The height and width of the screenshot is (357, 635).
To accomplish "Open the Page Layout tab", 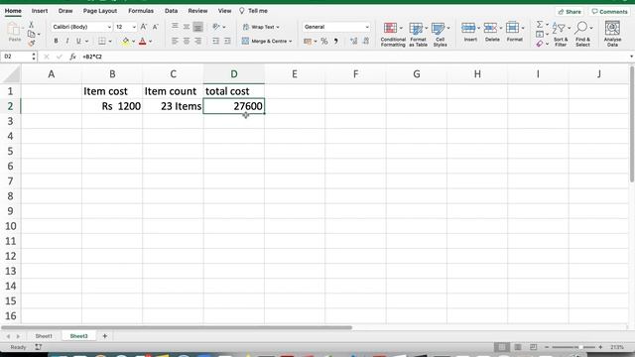I will (100, 11).
